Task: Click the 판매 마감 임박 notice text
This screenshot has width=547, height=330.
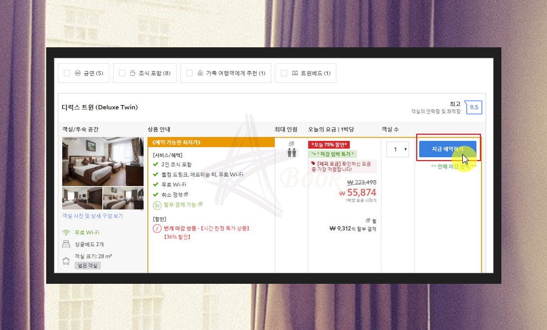Action: click(x=454, y=167)
